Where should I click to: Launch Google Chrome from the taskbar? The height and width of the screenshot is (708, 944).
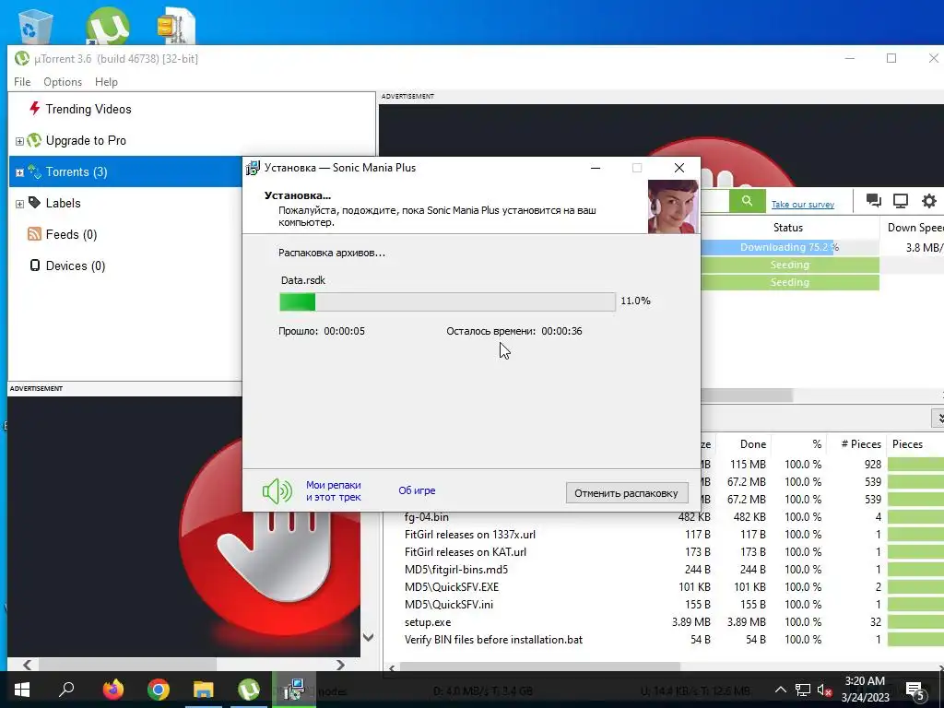click(159, 690)
